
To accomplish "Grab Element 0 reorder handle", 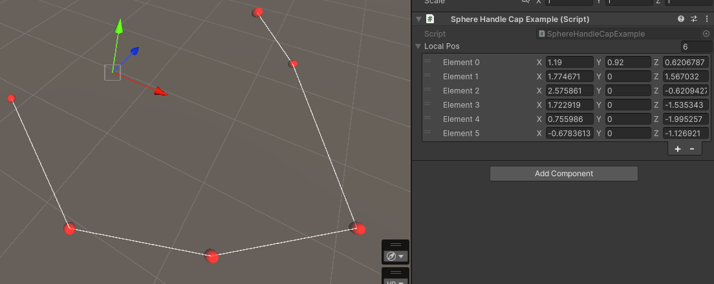I will point(427,61).
